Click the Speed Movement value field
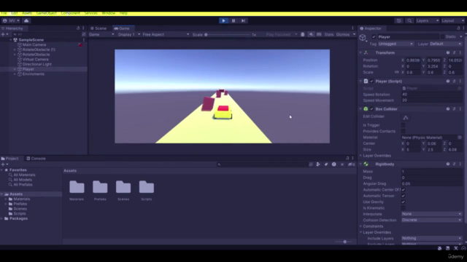The image size is (467, 262). pyautogui.click(x=431, y=100)
